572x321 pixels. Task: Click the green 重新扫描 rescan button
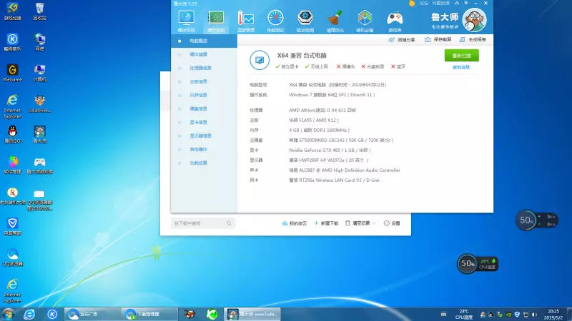click(x=461, y=56)
